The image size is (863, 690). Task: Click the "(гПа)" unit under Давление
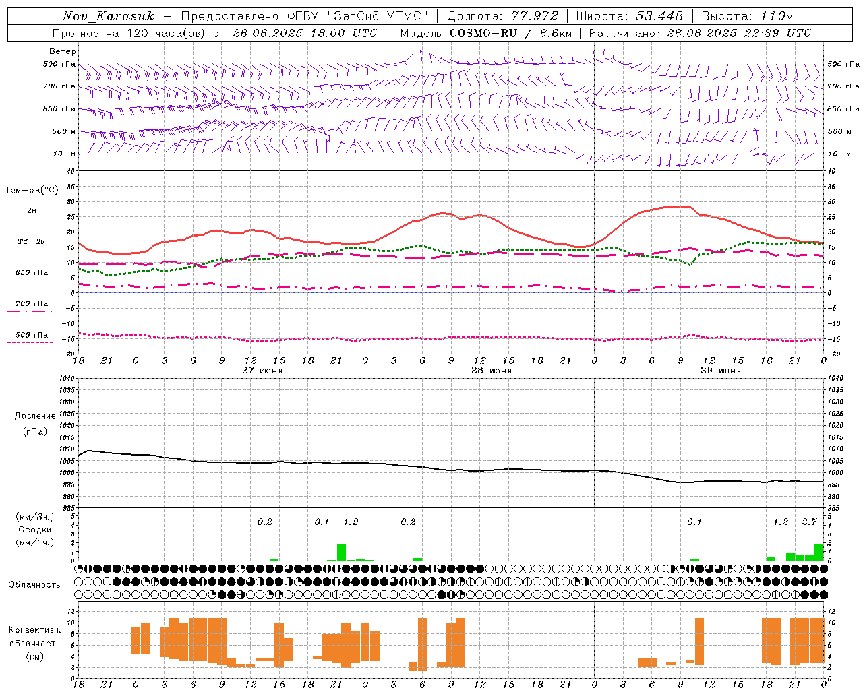click(x=35, y=432)
